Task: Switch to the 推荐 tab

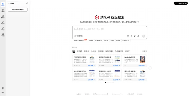Action: click(74, 51)
